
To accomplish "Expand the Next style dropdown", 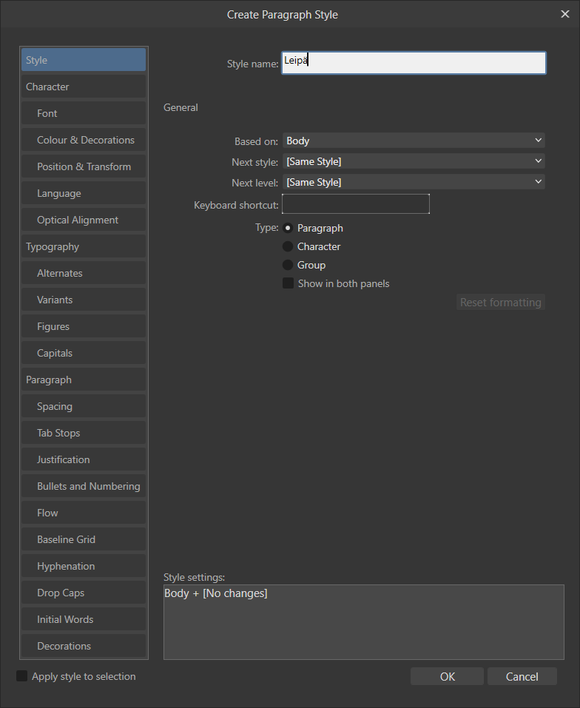I will tap(414, 161).
